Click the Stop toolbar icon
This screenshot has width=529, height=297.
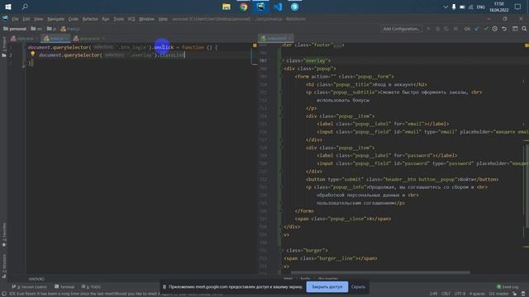[x=455, y=29]
